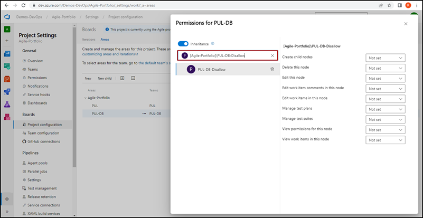Open Manage test suites dropdown
This screenshot has width=423, height=218.
386,119
